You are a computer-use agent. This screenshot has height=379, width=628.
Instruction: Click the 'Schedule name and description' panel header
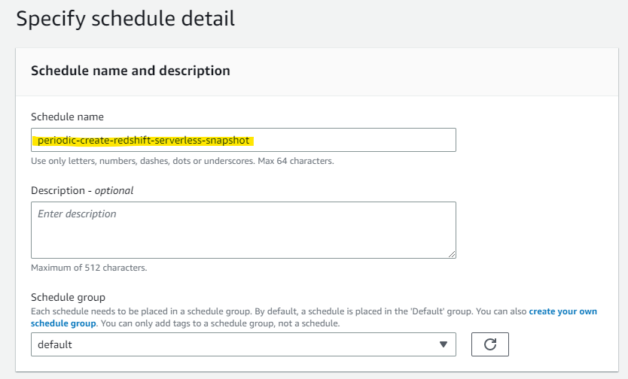[x=130, y=71]
